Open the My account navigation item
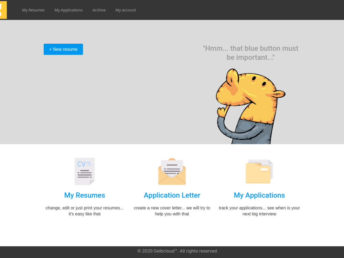 pos(126,10)
